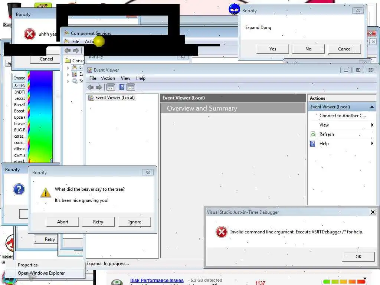Screen dimensions: 380x285
Task: Click the green-to-red performance meter bar
Action: (344, 282)
